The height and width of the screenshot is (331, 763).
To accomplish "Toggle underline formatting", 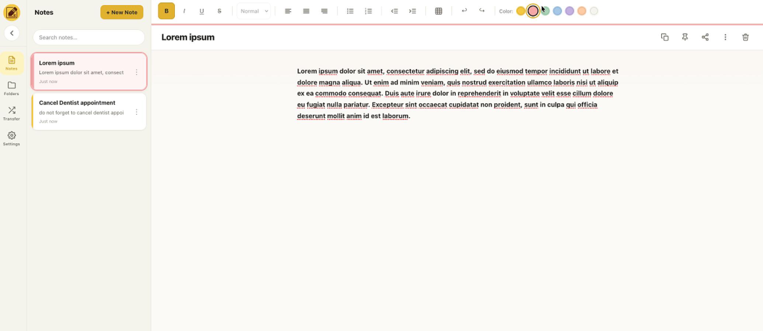I will (202, 11).
